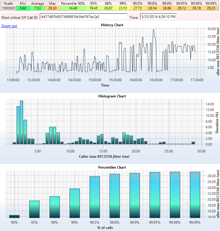Click the 98% value cell 20.87
The image size is (220, 231).
tap(108, 8)
